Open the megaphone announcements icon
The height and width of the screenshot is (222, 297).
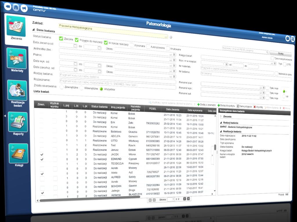click(x=24, y=8)
